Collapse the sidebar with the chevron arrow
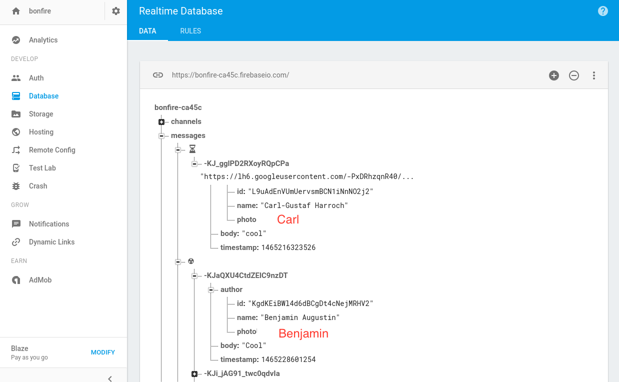 [x=110, y=378]
